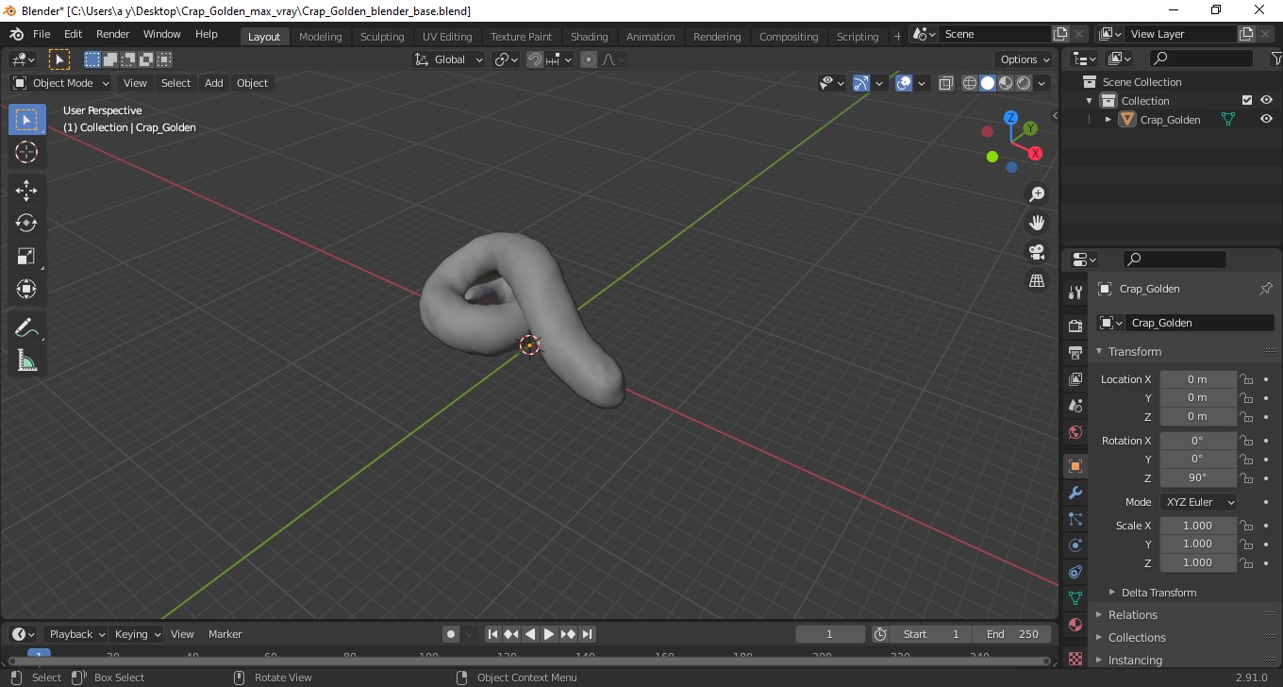
Task: Toggle snapping magnet icon
Action: click(x=535, y=59)
